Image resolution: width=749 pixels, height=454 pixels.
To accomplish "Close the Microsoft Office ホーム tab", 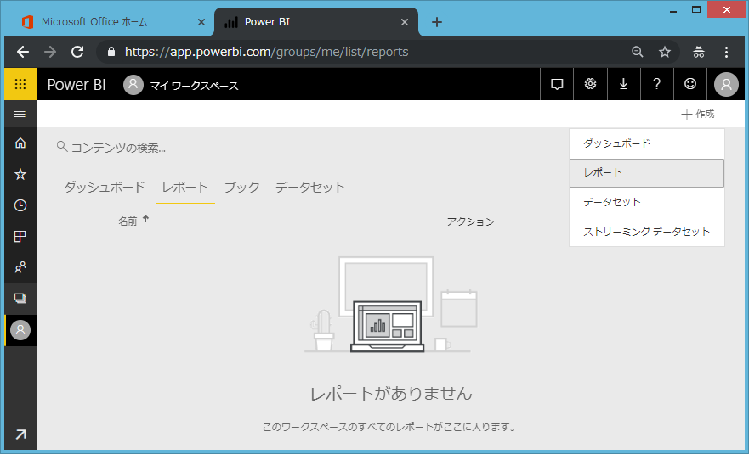I will click(x=201, y=22).
